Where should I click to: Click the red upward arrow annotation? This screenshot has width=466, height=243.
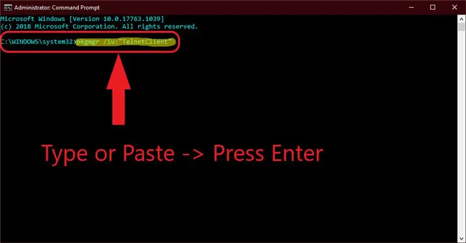click(x=119, y=90)
